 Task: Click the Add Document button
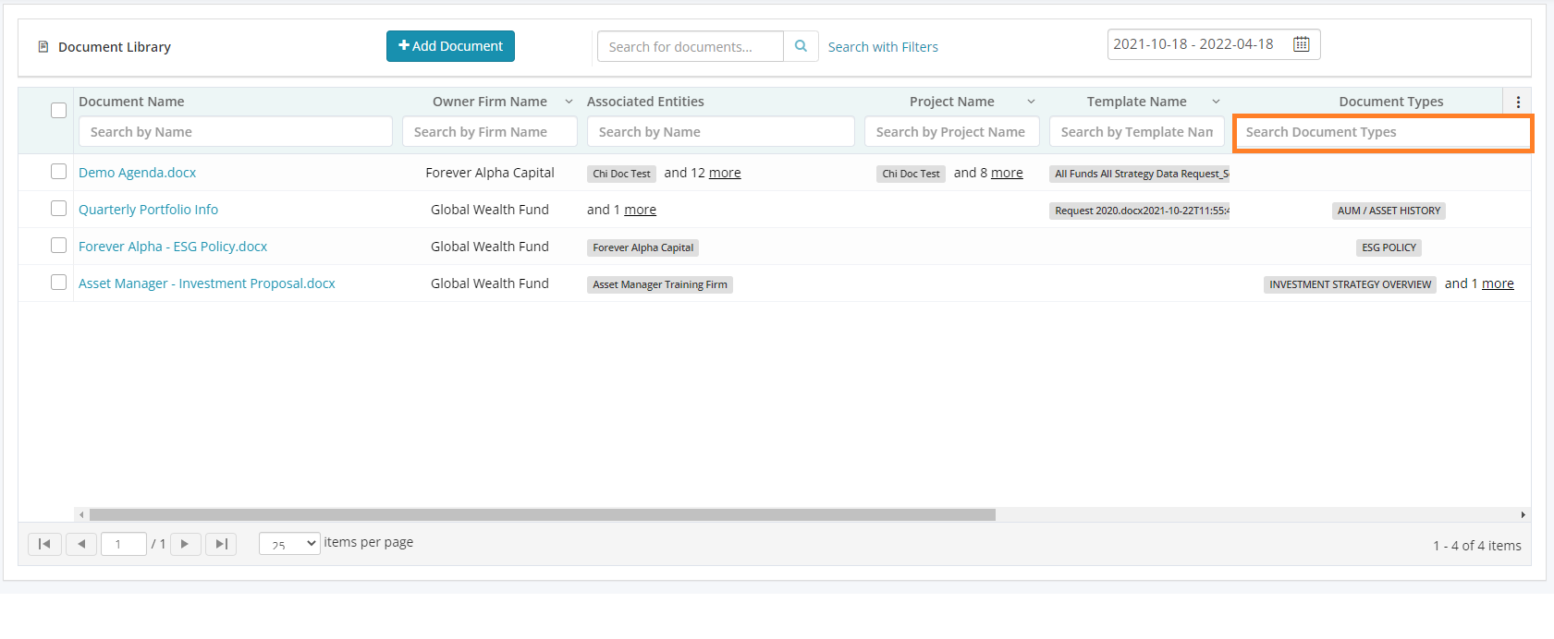(450, 46)
